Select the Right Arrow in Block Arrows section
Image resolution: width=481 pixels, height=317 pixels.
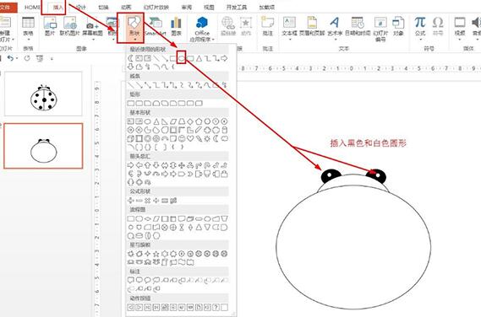131,165
